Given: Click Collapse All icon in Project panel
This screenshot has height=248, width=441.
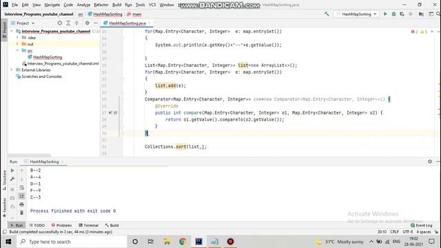Looking at the screenshot, I should click(76, 23).
